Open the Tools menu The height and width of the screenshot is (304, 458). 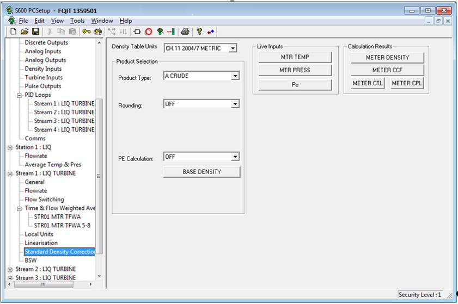pos(77,21)
